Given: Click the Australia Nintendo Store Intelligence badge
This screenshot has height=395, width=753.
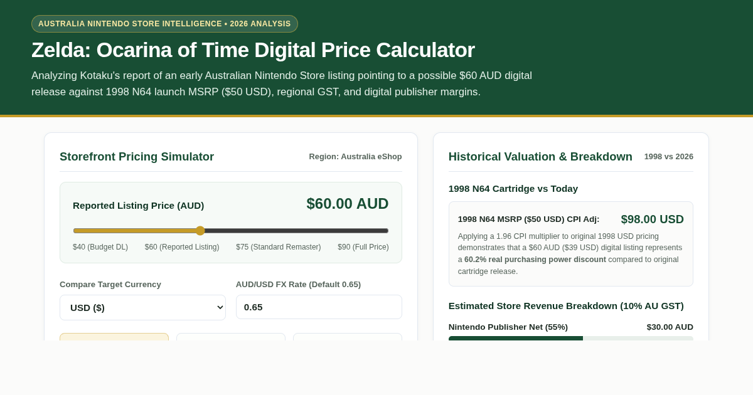Looking at the screenshot, I should (x=164, y=24).
